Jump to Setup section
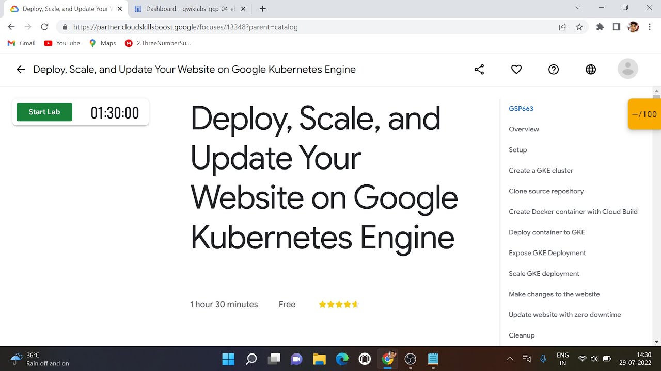The height and width of the screenshot is (371, 661). point(518,150)
